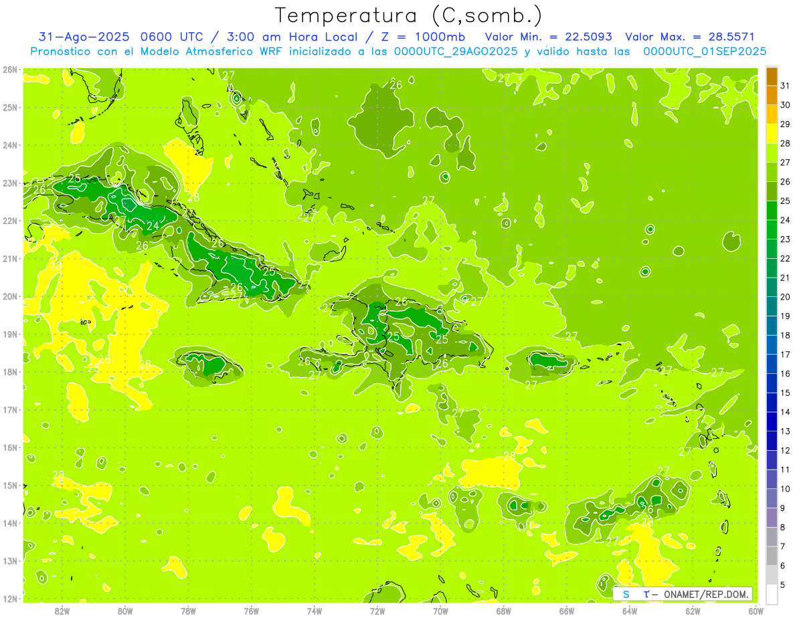Click the 70W longitude axis label
Image resolution: width=803 pixels, height=620 pixels.
[x=440, y=611]
